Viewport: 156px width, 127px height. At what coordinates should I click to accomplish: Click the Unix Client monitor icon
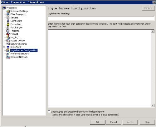[8, 47]
